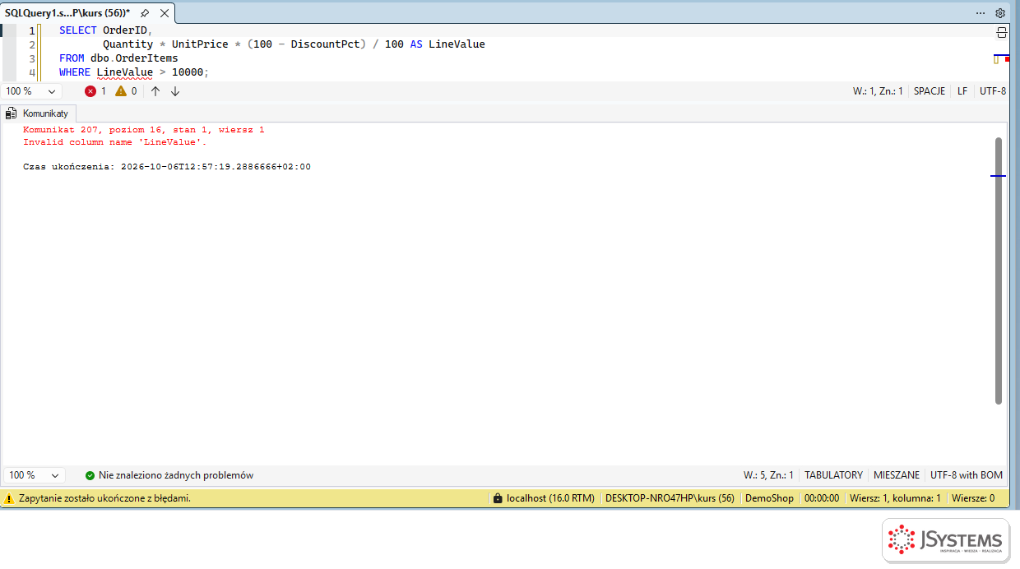Viewport: 1020px width, 569px height.
Task: Click the DiscountPct text in line 2
Action: pos(325,44)
